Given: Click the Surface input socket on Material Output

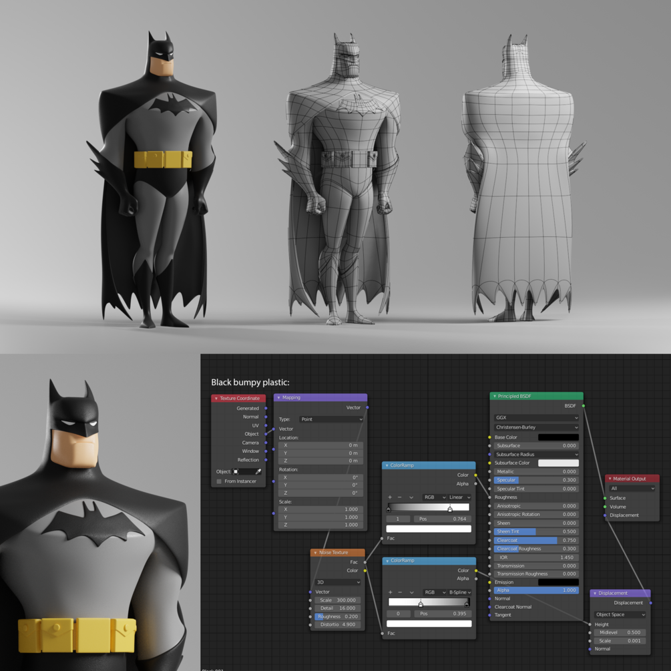Looking at the screenshot, I should pos(605,498).
